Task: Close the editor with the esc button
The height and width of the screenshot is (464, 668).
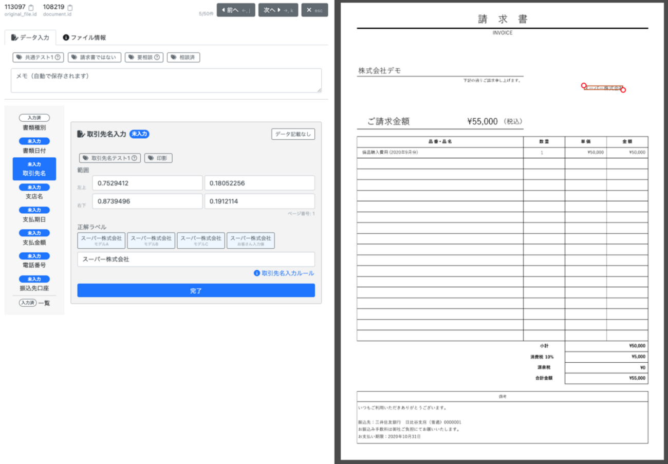Action: pyautogui.click(x=314, y=10)
